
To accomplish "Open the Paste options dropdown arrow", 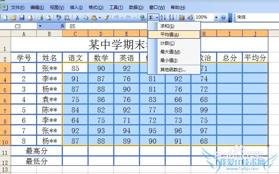I will coord(100,18).
